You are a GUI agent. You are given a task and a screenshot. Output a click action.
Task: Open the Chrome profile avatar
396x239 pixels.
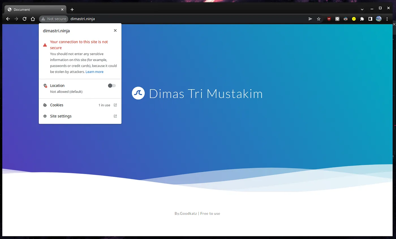tap(378, 19)
